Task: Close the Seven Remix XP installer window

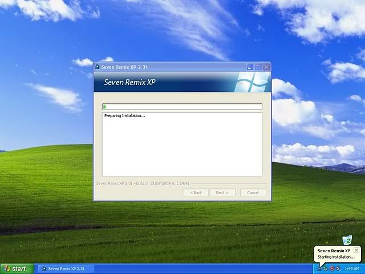Action: pyautogui.click(x=266, y=67)
